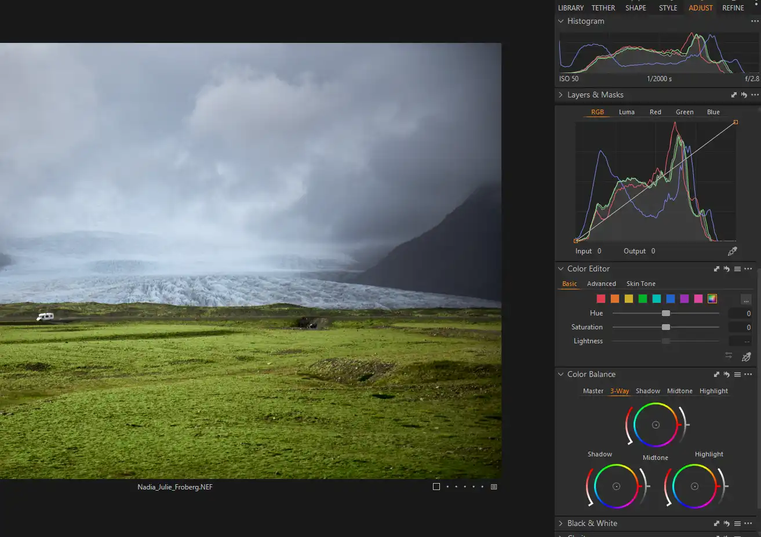The width and height of the screenshot is (761, 537).
Task: Click the Advanced tab in Color Editor
Action: (601, 284)
